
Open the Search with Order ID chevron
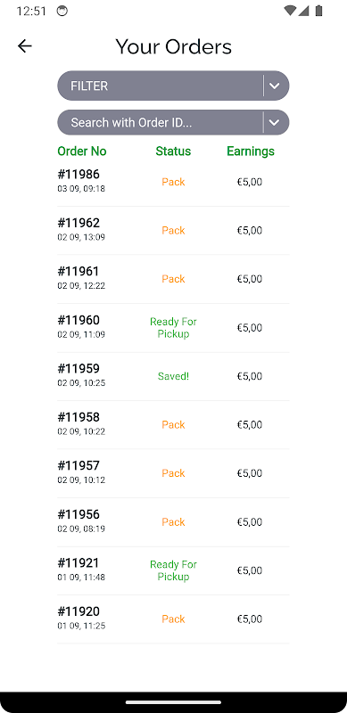(x=274, y=122)
